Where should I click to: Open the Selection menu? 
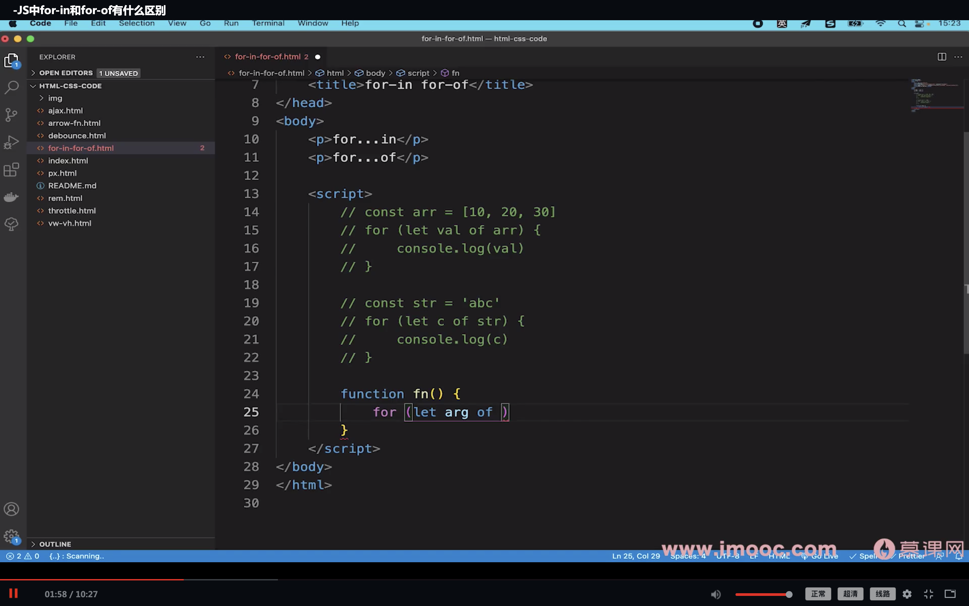coord(137,23)
